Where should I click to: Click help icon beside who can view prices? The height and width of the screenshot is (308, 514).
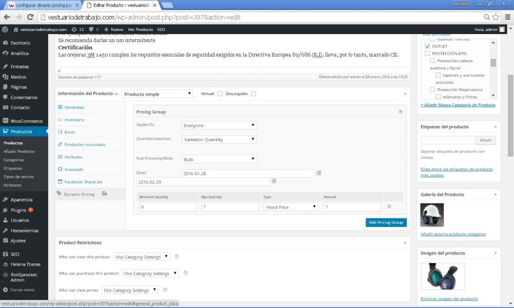[165, 289]
